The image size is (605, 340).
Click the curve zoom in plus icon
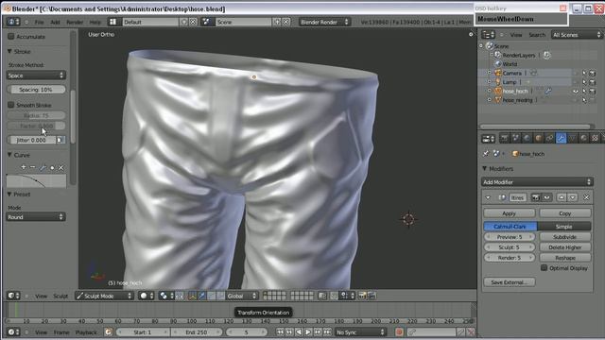click(x=24, y=167)
